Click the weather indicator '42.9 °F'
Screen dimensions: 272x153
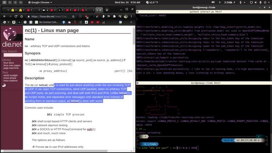152,3
